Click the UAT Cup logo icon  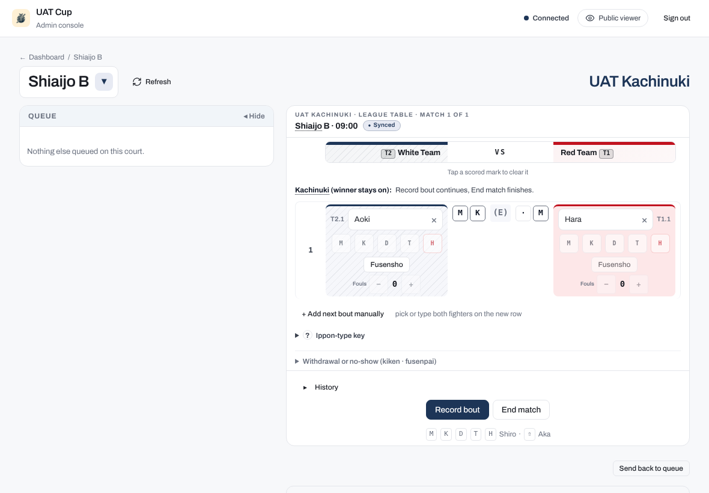pyautogui.click(x=21, y=18)
